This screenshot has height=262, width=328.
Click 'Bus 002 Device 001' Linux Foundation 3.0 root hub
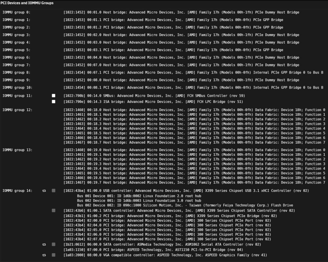(x=139, y=201)
